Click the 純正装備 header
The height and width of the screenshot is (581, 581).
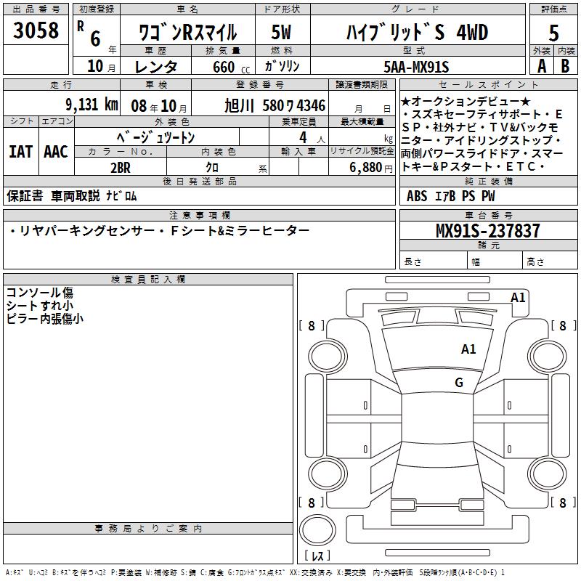click(x=488, y=181)
